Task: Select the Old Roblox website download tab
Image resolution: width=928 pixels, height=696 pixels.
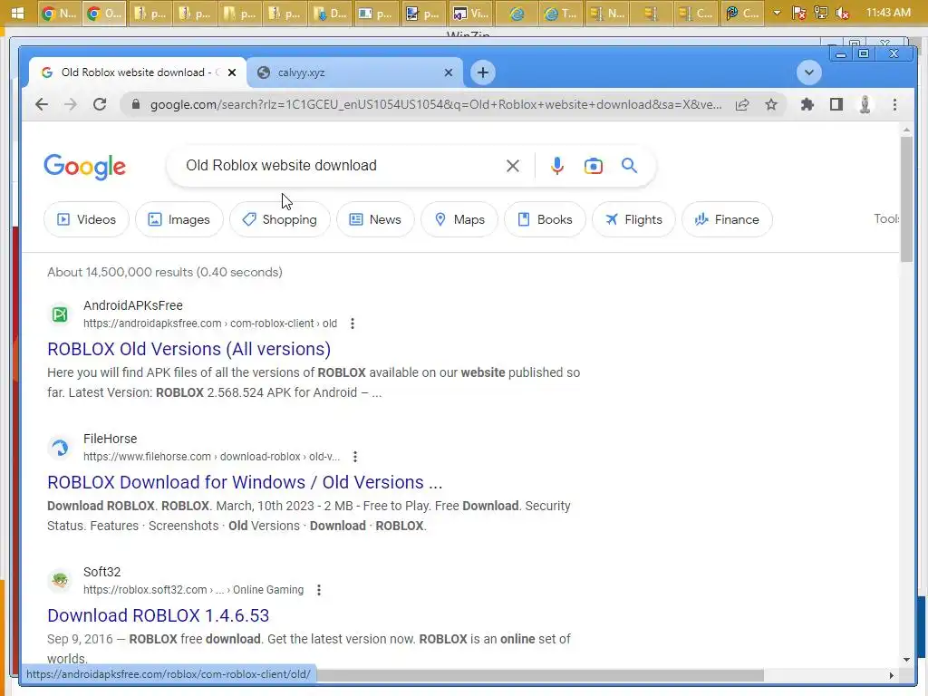Action: (138, 72)
